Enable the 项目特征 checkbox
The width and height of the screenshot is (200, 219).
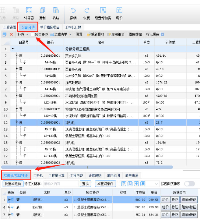click(33, 34)
